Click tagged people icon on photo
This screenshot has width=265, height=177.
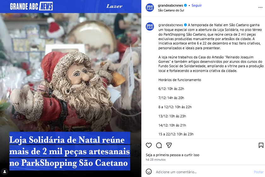point(5,172)
